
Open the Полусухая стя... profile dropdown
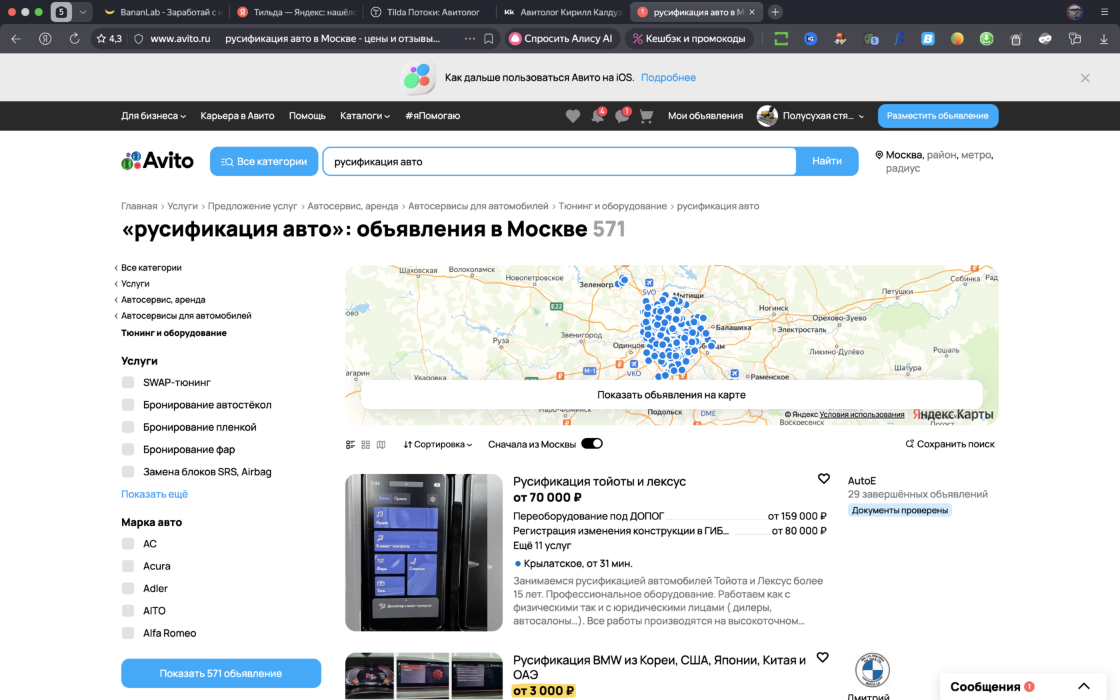pyautogui.click(x=823, y=116)
